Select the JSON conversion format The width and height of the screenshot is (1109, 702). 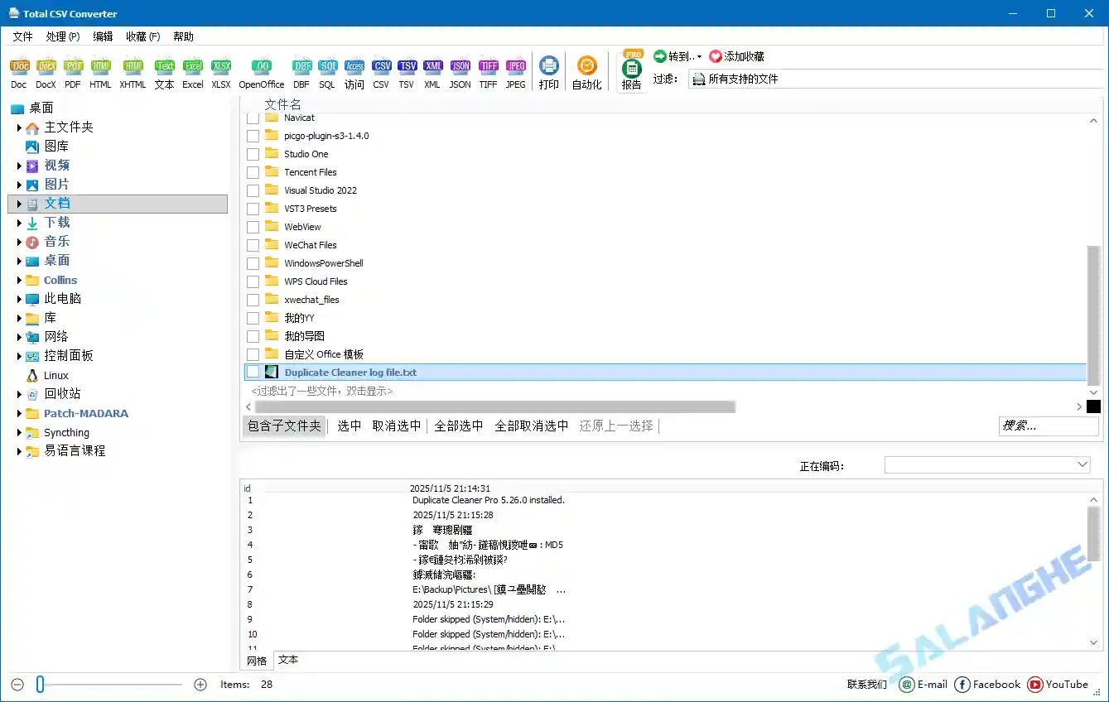[x=460, y=66]
